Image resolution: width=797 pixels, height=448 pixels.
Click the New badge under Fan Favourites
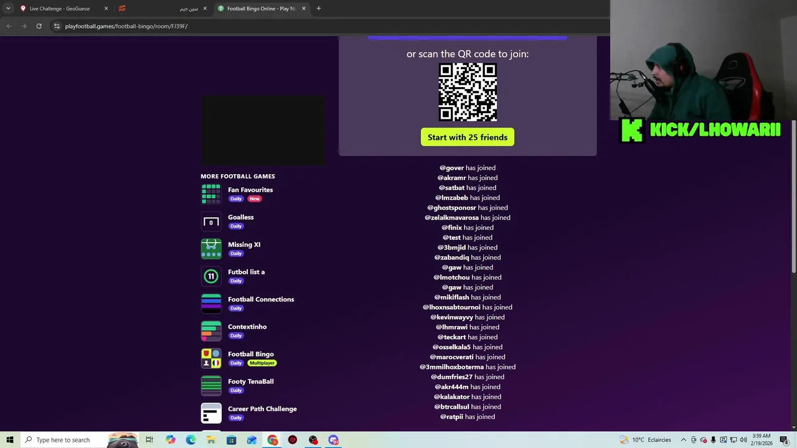254,199
